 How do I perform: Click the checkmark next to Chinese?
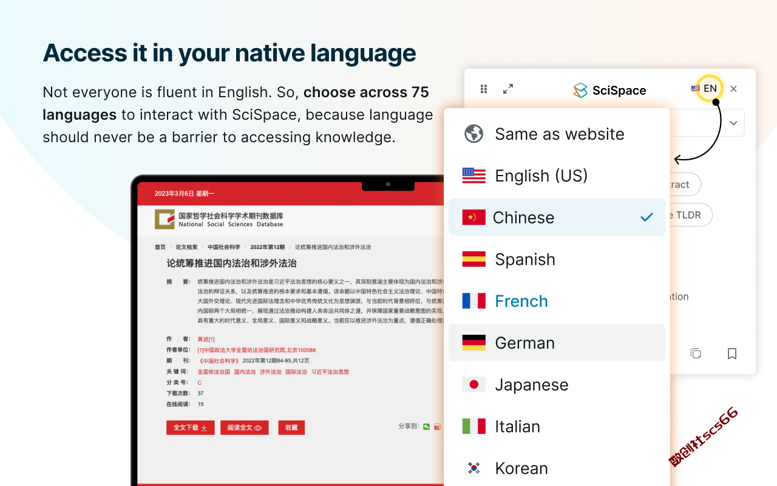point(646,217)
